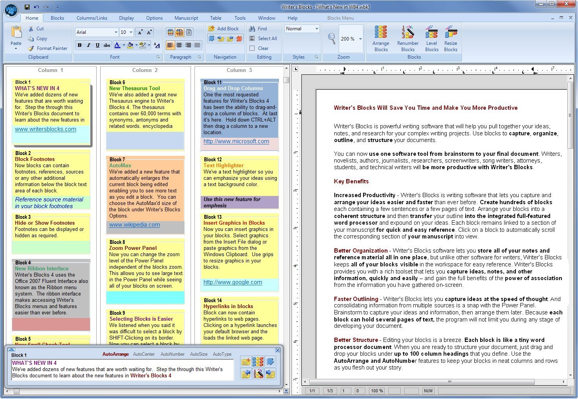Viewport: 578px width, 399px height.
Task: Open the Arial font name dropdown
Action: pyautogui.click(x=116, y=32)
